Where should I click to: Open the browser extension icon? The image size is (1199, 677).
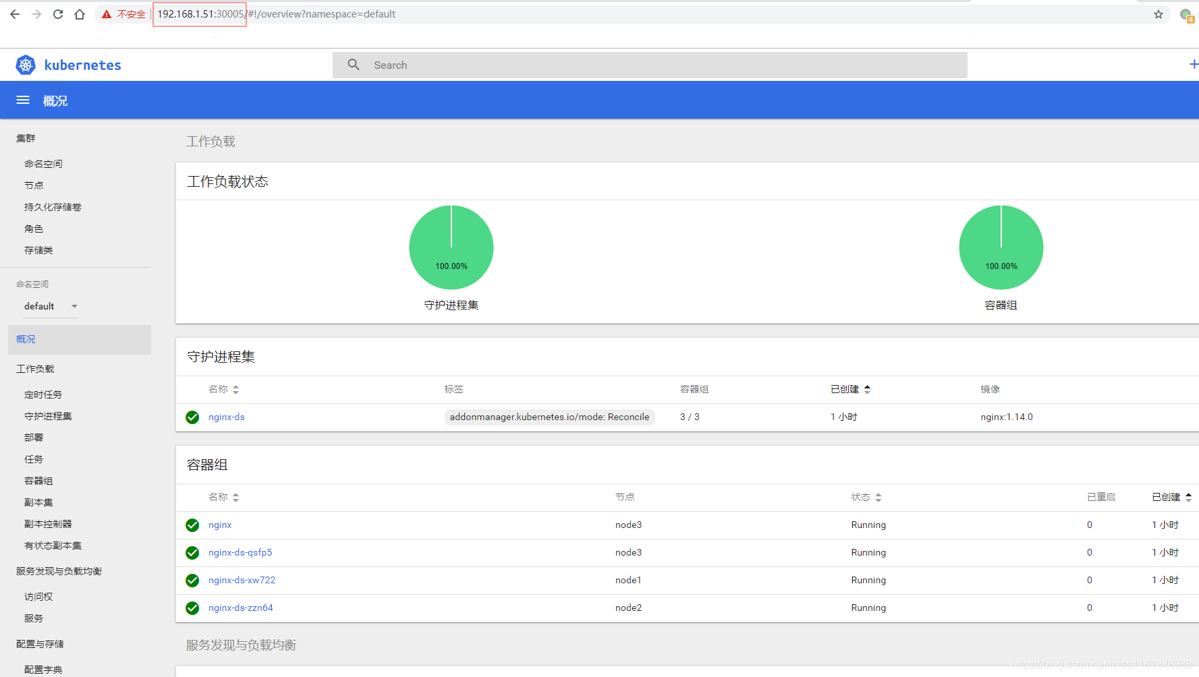pos(1186,15)
